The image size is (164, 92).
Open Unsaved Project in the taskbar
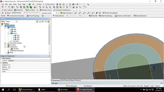click(27, 90)
